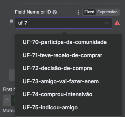This screenshot has width=125, height=117.
Task: Click the red warning triangle icon
Action: point(117,23)
